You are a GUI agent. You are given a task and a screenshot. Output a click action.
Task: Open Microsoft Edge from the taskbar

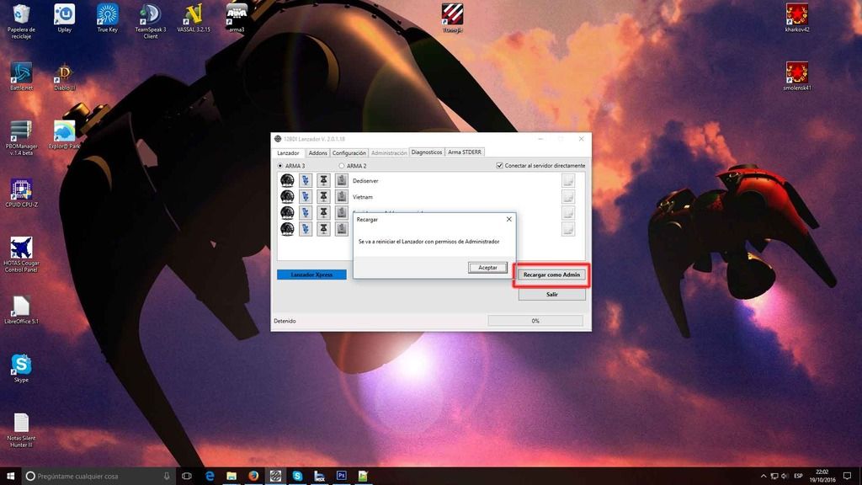[210, 477]
